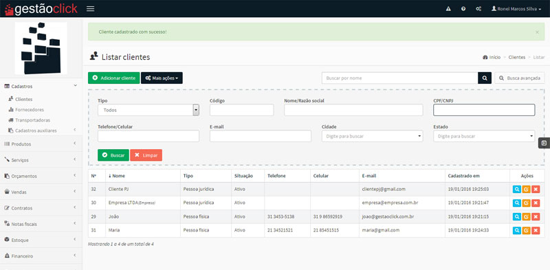Expand Cadastros auxiliares submenu

(x=41, y=131)
